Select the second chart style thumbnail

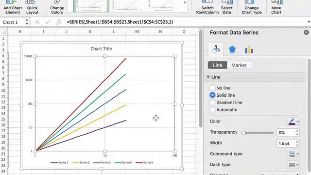[x=128, y=6]
